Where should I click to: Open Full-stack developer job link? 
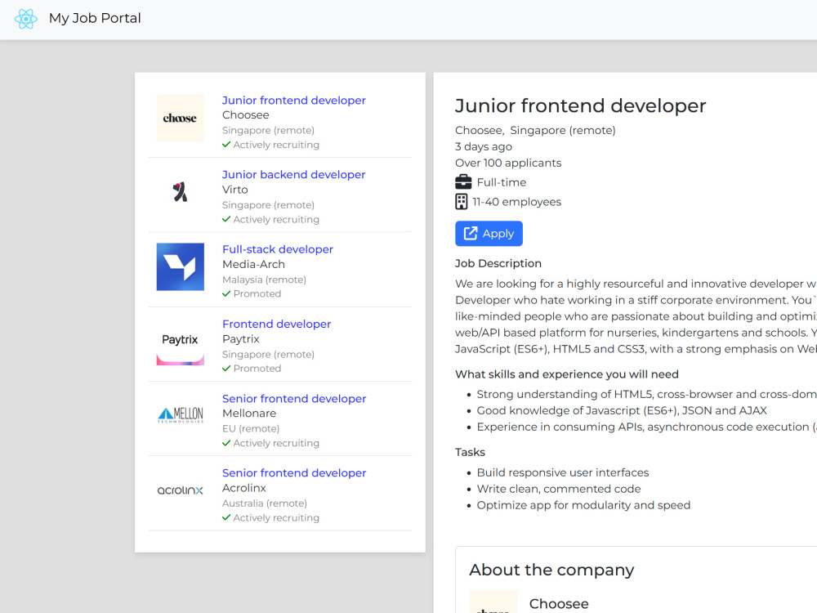point(278,249)
